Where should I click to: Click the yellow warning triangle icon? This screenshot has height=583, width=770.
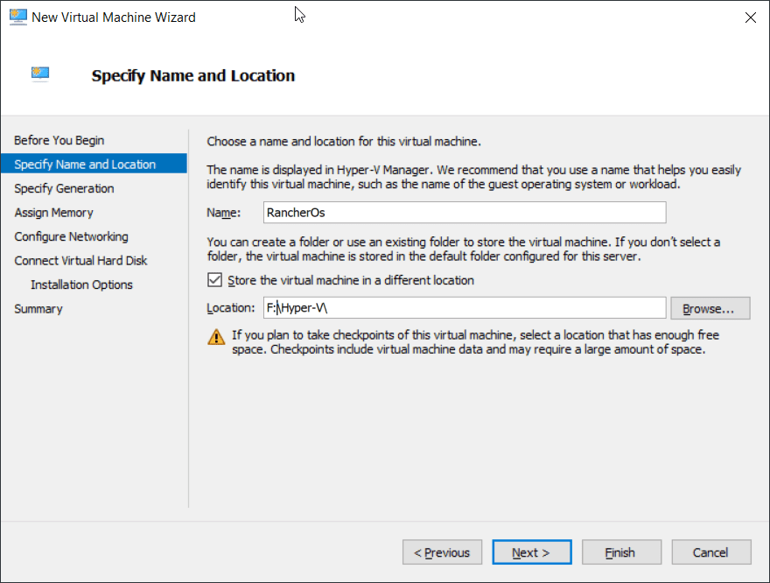[x=216, y=337]
